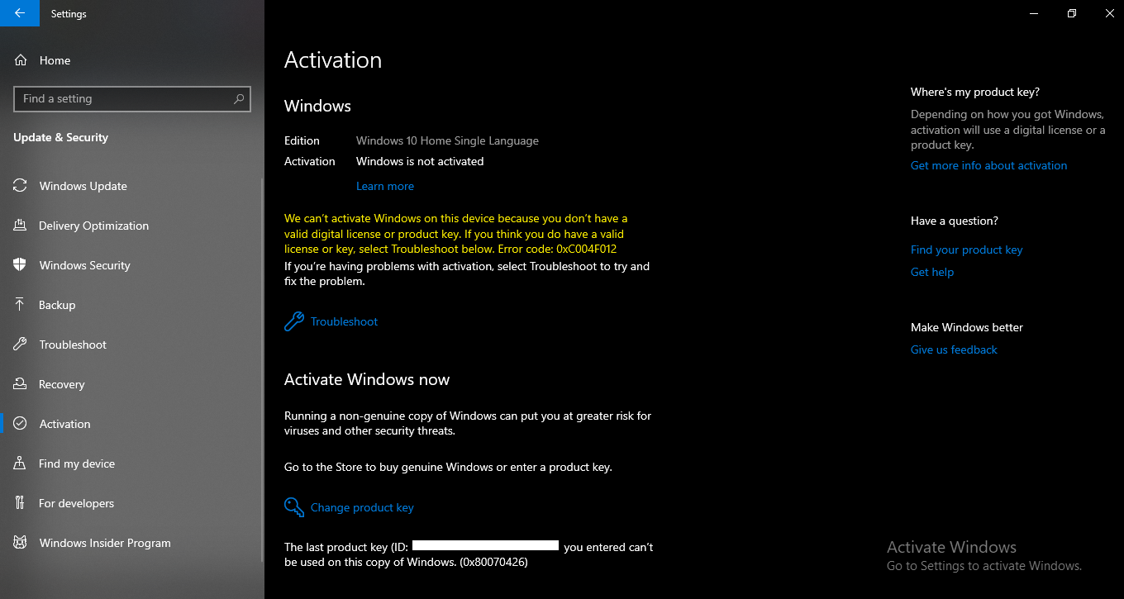
Task: Click the Windows Security shield icon
Action: point(20,265)
